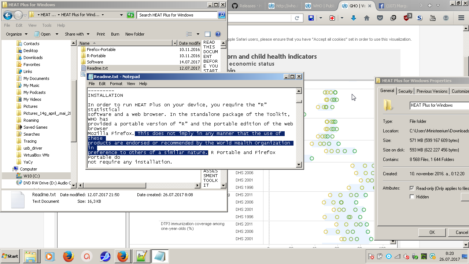The width and height of the screenshot is (469, 264).
Task: Click the volume icon in system tray
Action: pos(406,256)
